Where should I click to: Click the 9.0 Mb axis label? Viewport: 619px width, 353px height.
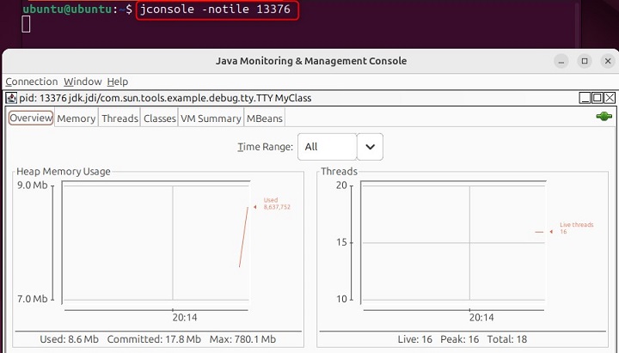pos(32,185)
